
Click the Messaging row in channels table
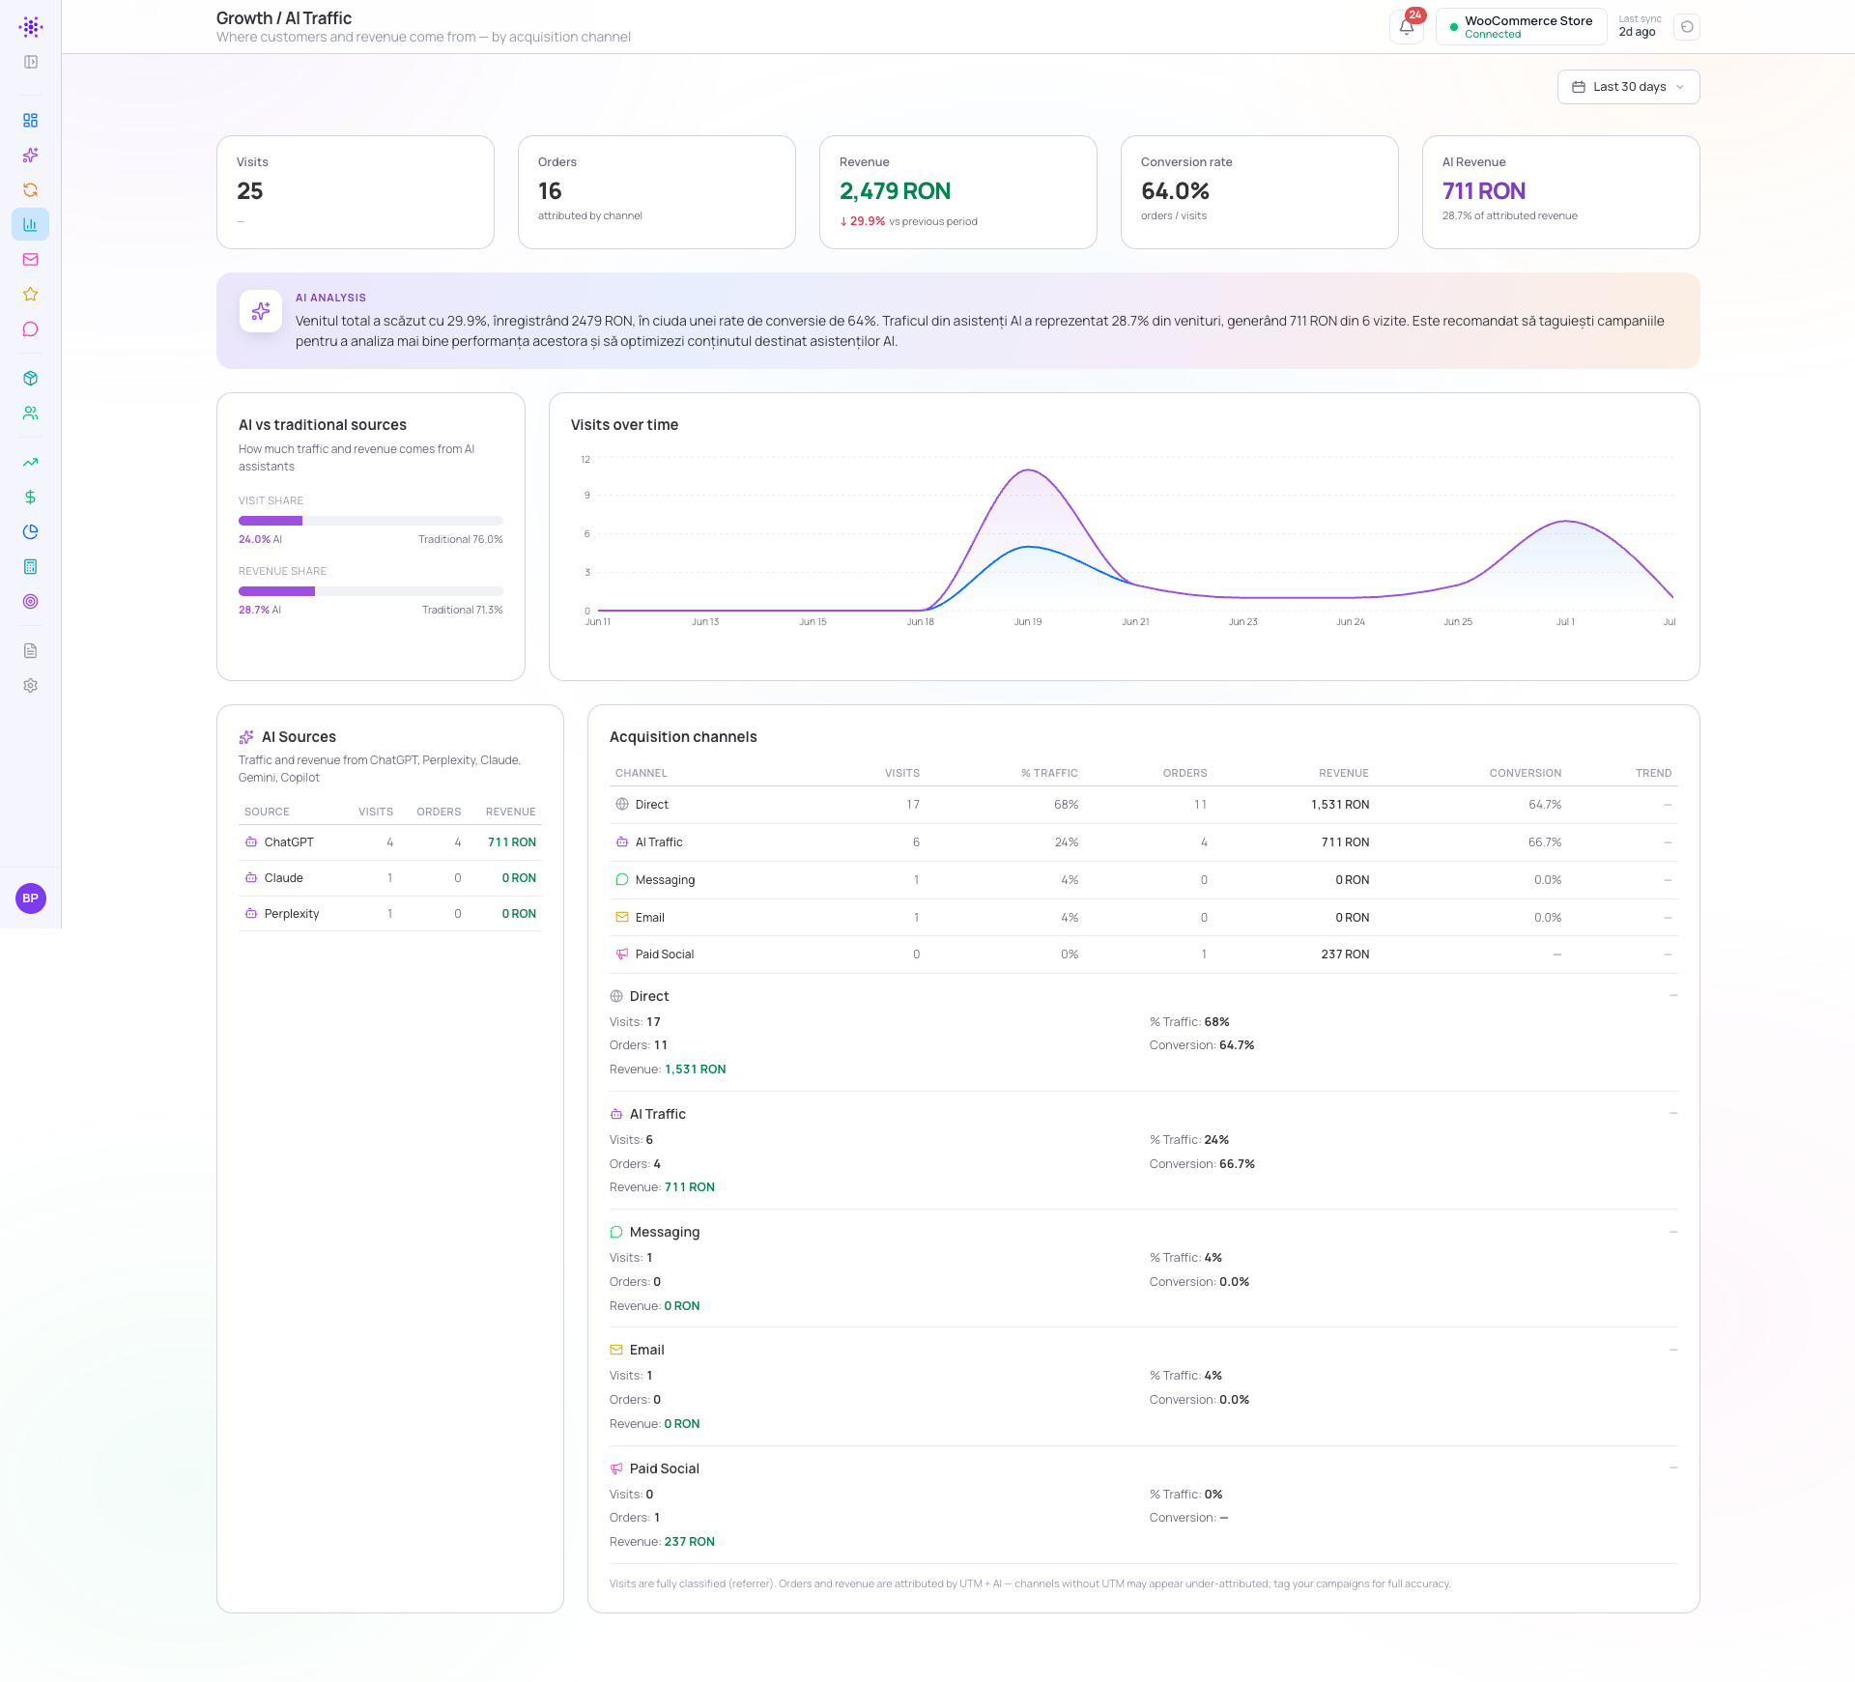coord(1144,880)
